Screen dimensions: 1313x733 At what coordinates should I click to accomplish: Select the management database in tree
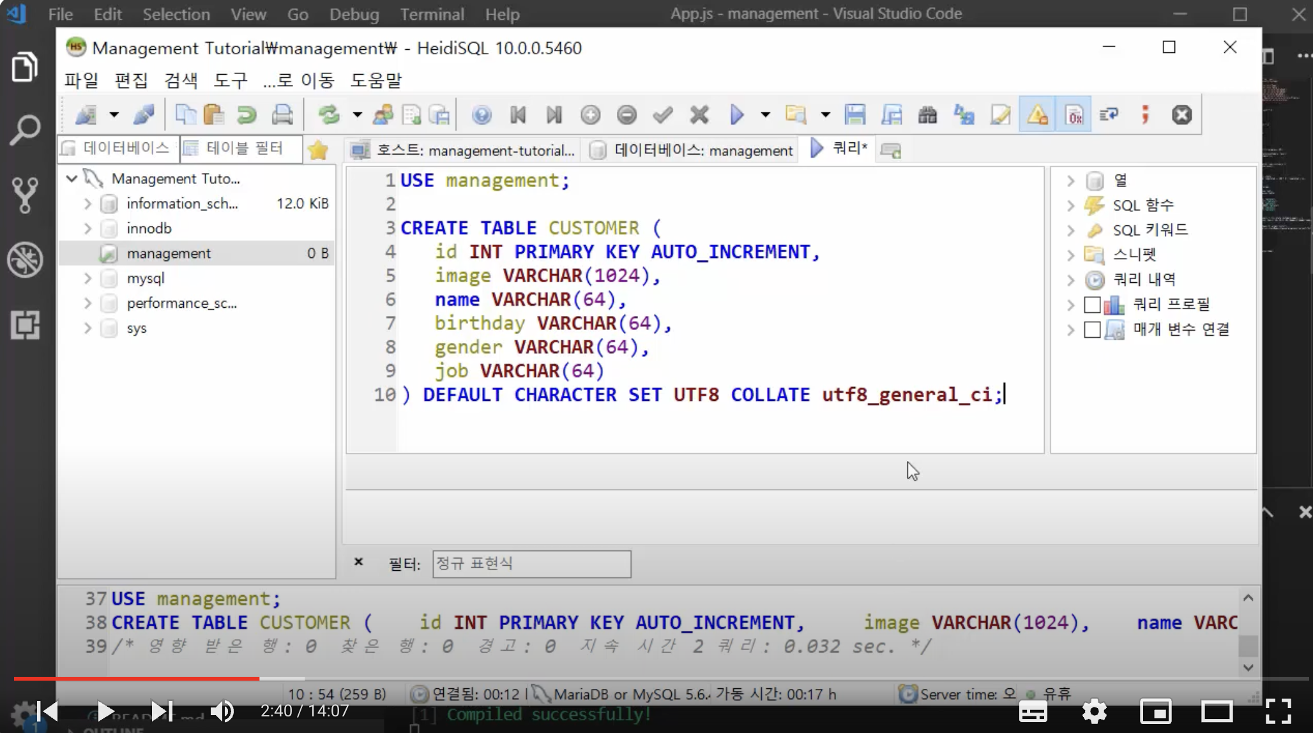pos(169,253)
